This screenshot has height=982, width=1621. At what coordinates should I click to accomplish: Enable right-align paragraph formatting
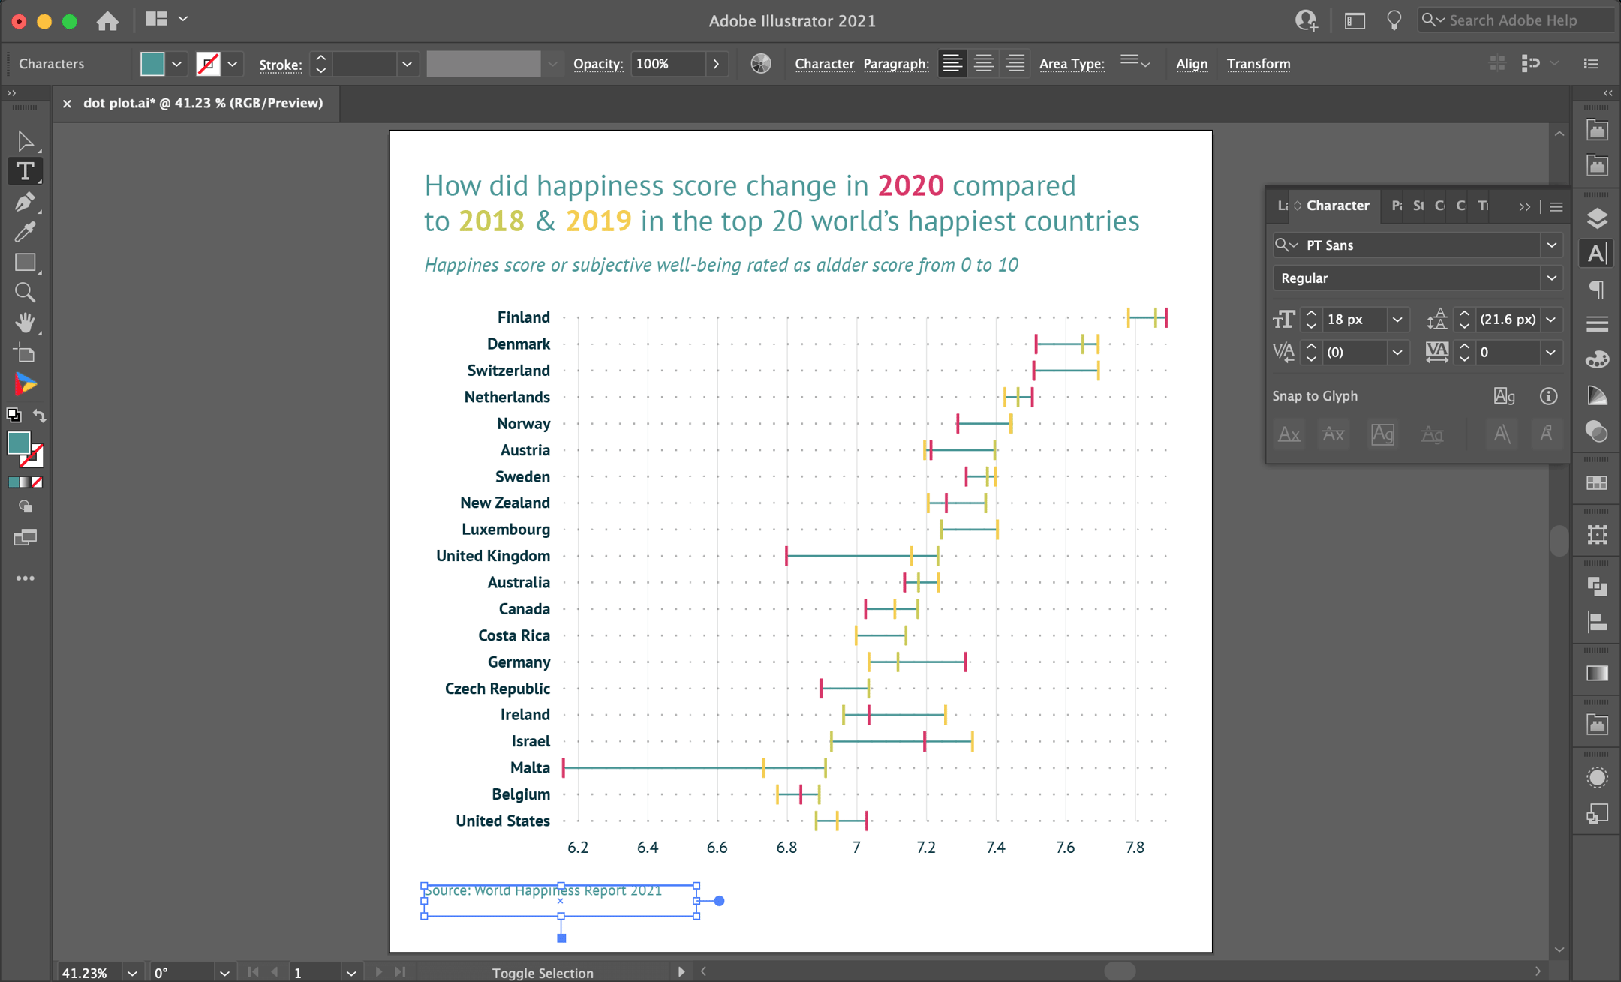[1014, 63]
